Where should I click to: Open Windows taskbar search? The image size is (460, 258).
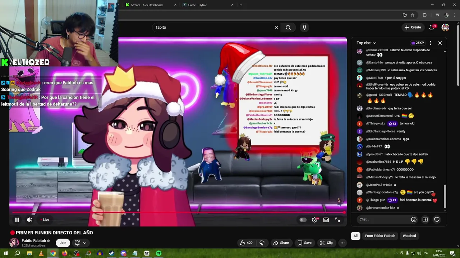[17, 253]
